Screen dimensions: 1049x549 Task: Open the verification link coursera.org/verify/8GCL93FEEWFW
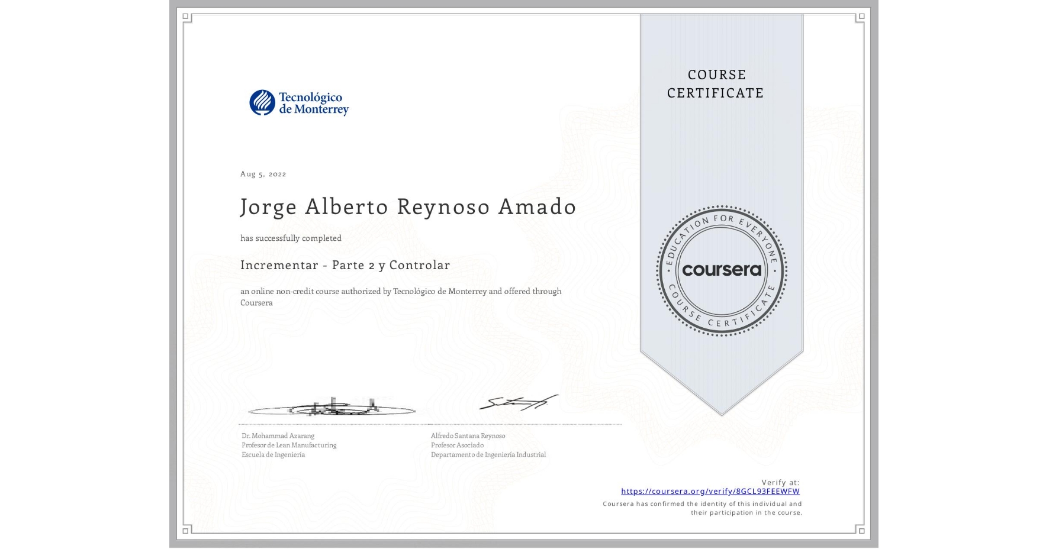pyautogui.click(x=710, y=491)
